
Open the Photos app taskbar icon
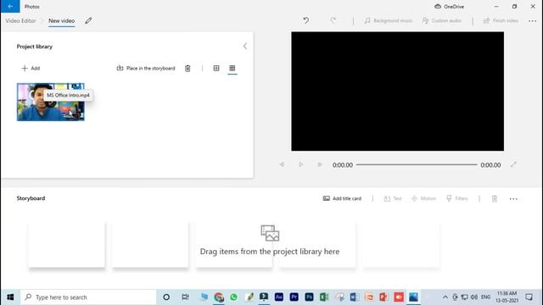[413, 297]
